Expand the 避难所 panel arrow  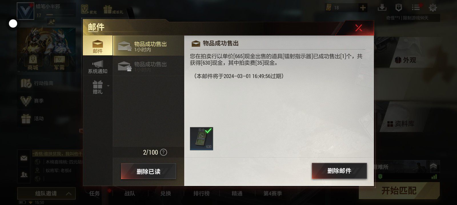click(433, 166)
